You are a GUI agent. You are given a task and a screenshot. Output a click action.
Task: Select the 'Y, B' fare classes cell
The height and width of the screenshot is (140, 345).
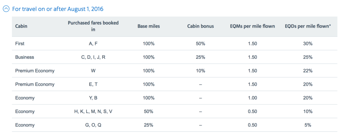tap(93, 98)
